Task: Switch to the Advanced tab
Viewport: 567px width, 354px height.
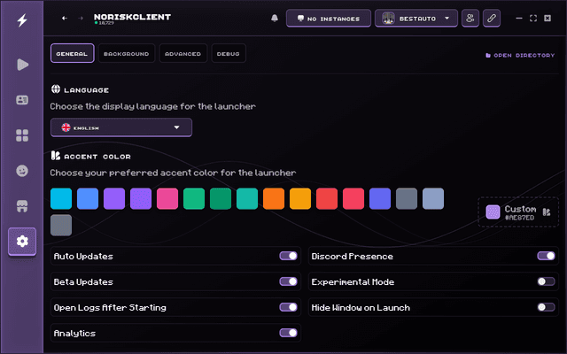Action: click(183, 53)
